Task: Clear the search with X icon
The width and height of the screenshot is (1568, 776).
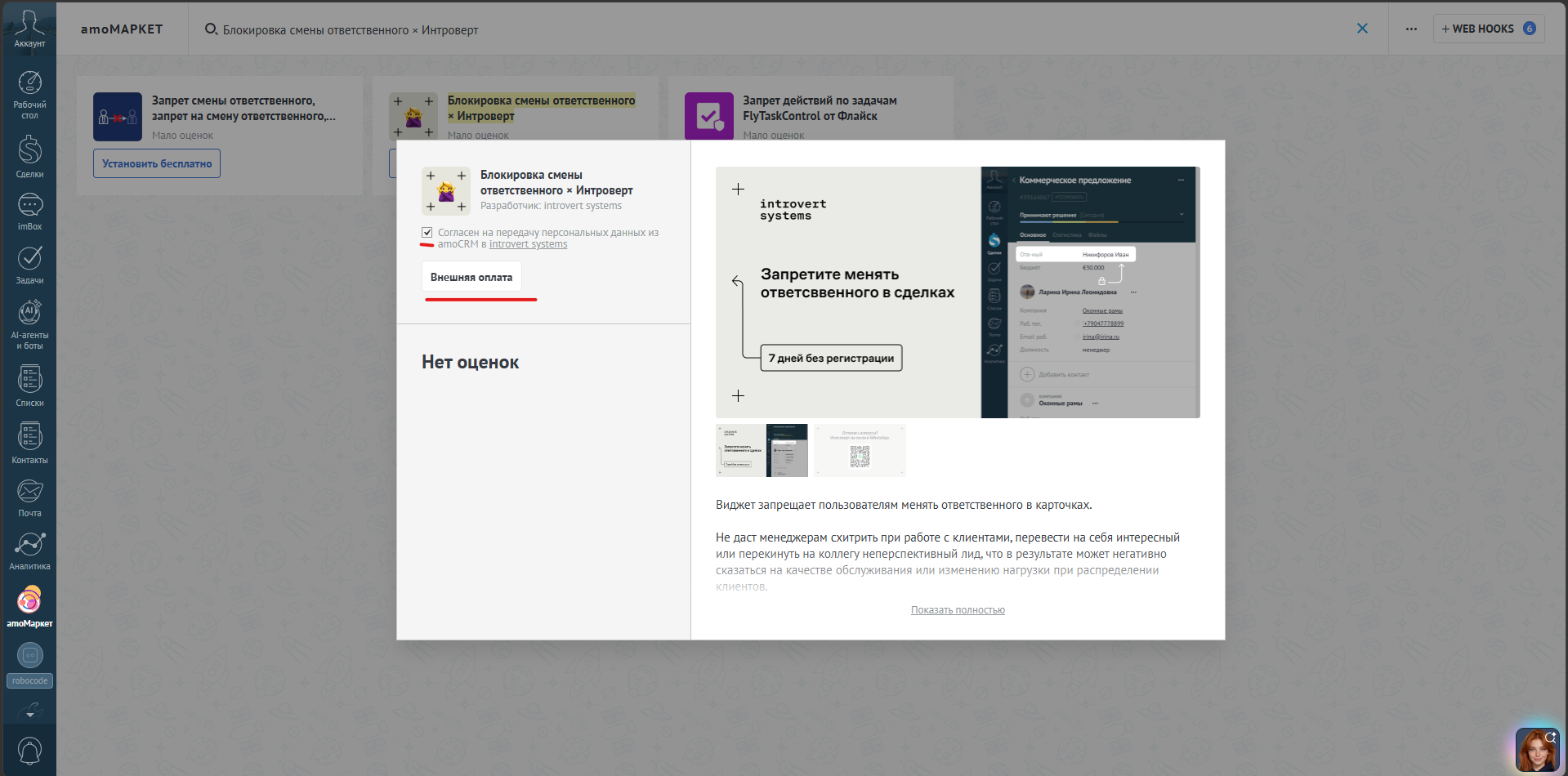Action: click(x=1362, y=29)
